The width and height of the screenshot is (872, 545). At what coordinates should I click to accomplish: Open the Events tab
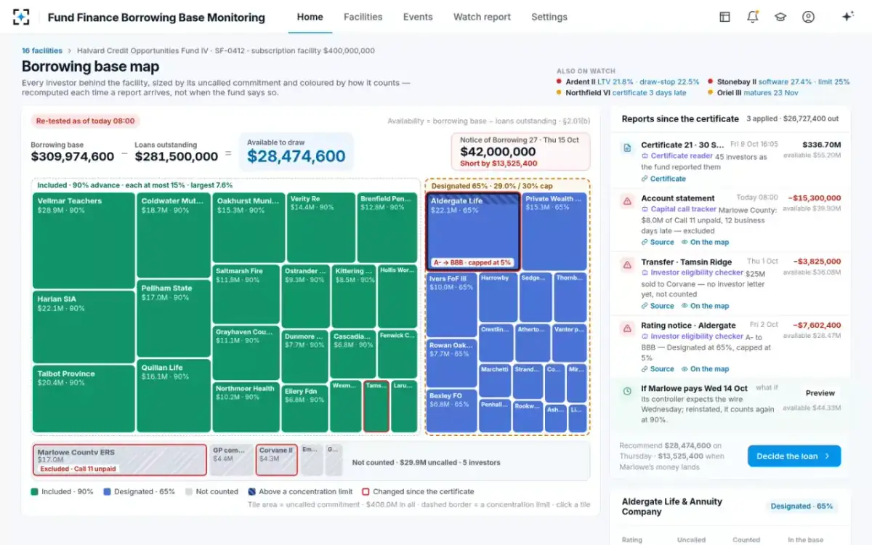418,17
